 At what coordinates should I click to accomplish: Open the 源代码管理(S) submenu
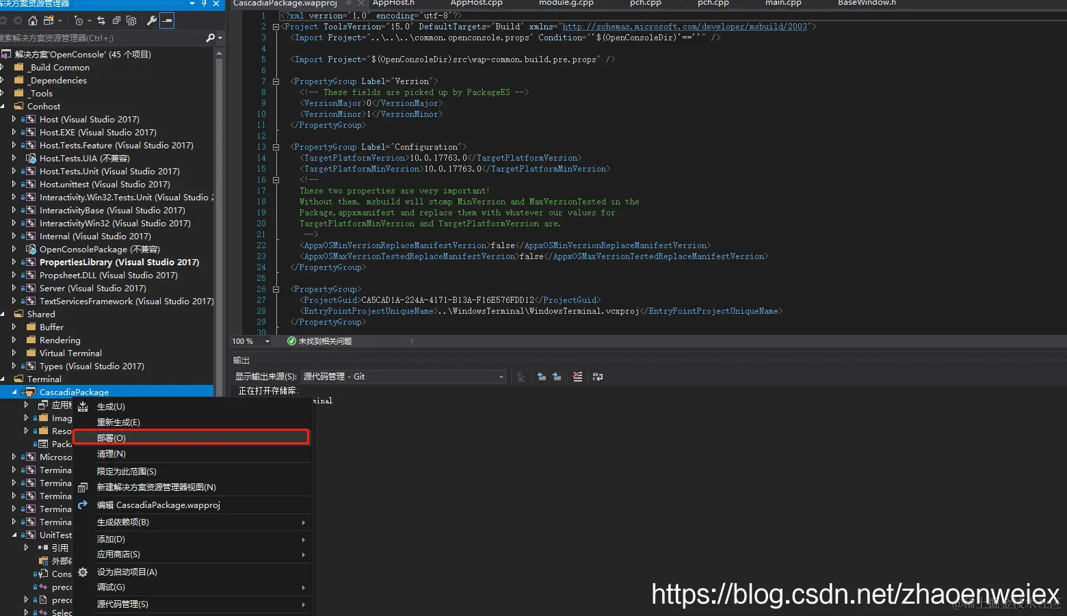(x=192, y=604)
